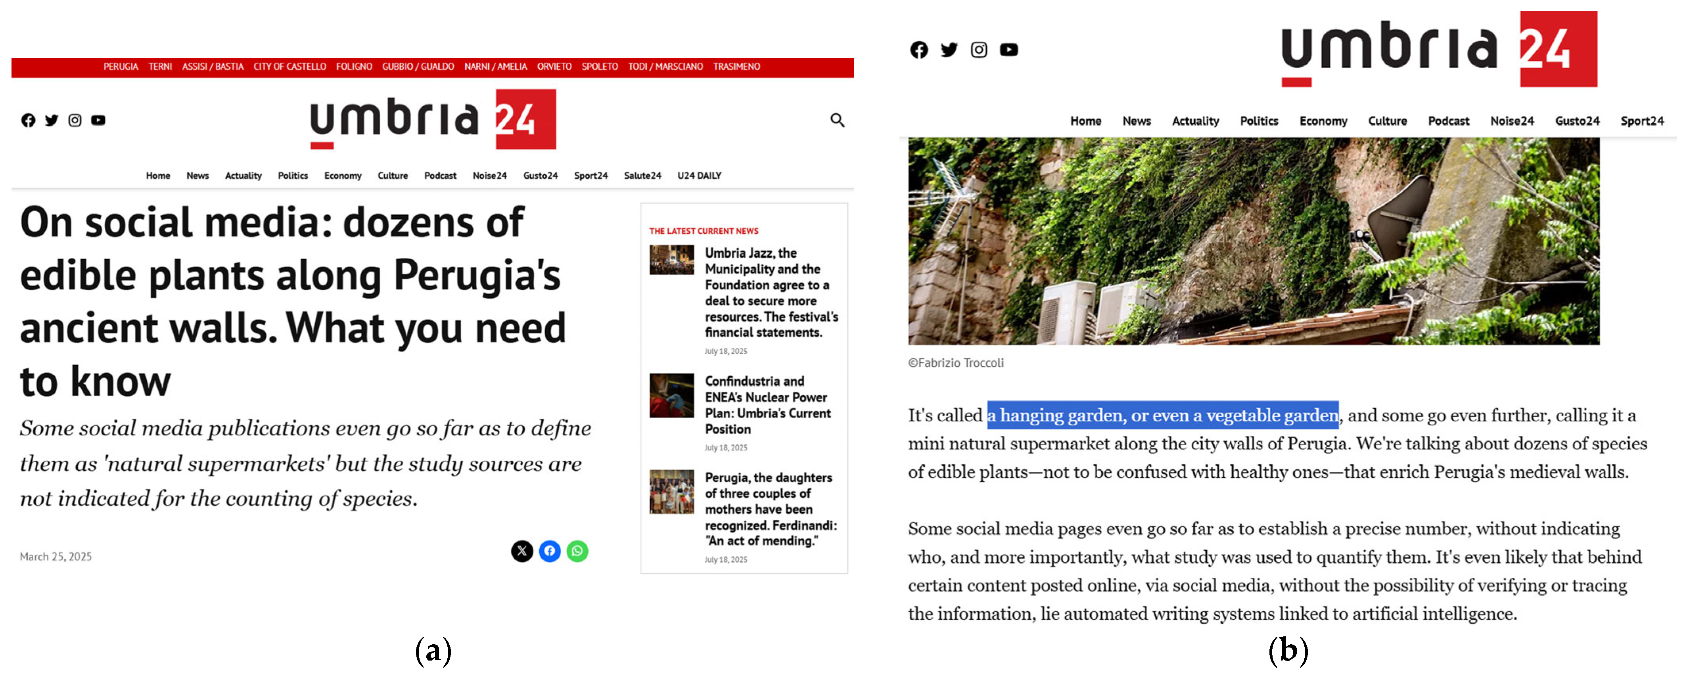
Task: Open Confindustria and ENEA nuclear plan headline
Action: point(768,406)
